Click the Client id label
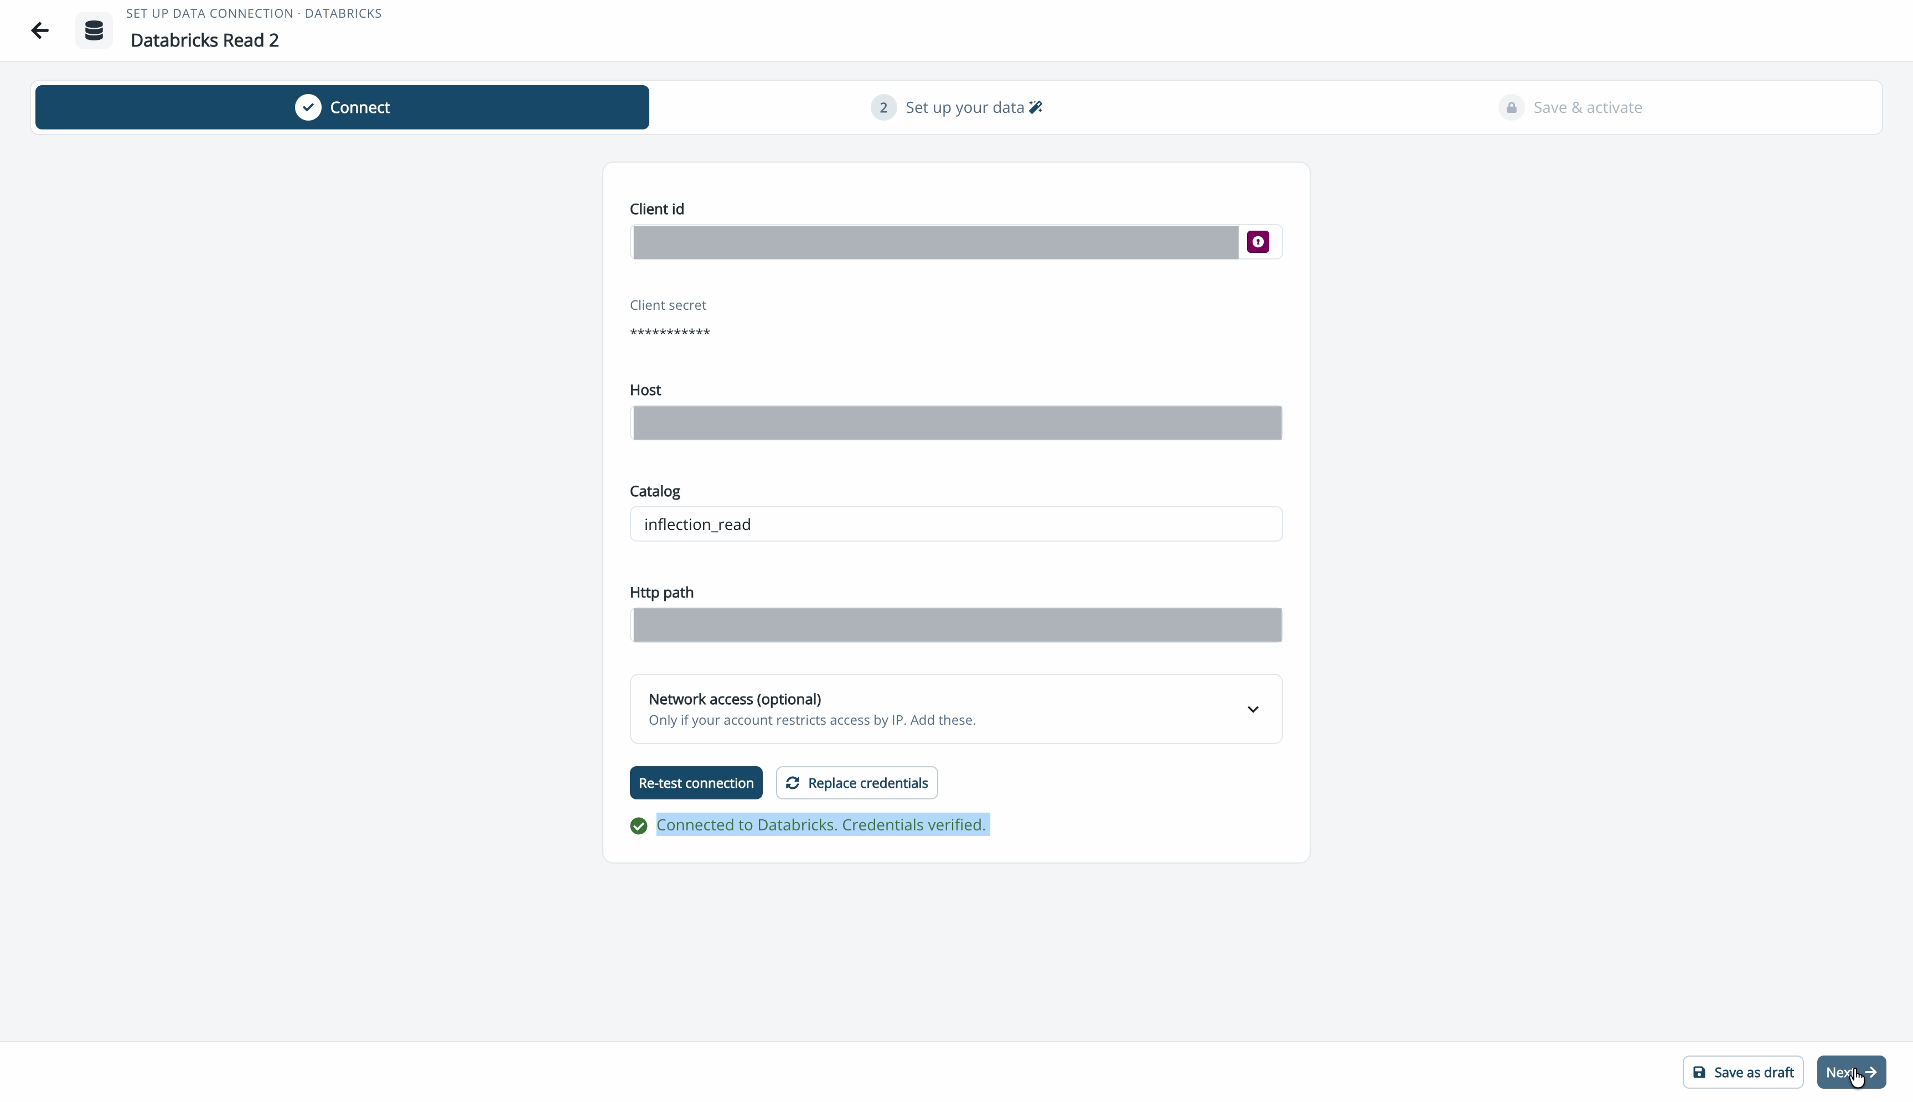Screen dimensions: 1913x1102 (x=656, y=209)
